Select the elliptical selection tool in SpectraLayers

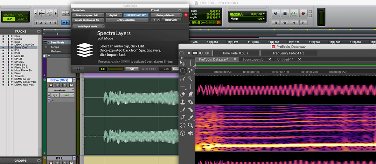183,71
